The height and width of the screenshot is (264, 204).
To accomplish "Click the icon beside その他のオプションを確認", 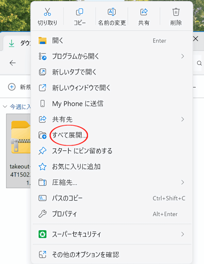I will tap(42, 254).
